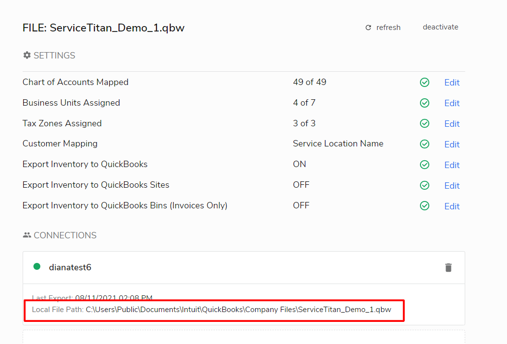
Task: Click the 'Customer Mapping' label
Action: coord(60,143)
